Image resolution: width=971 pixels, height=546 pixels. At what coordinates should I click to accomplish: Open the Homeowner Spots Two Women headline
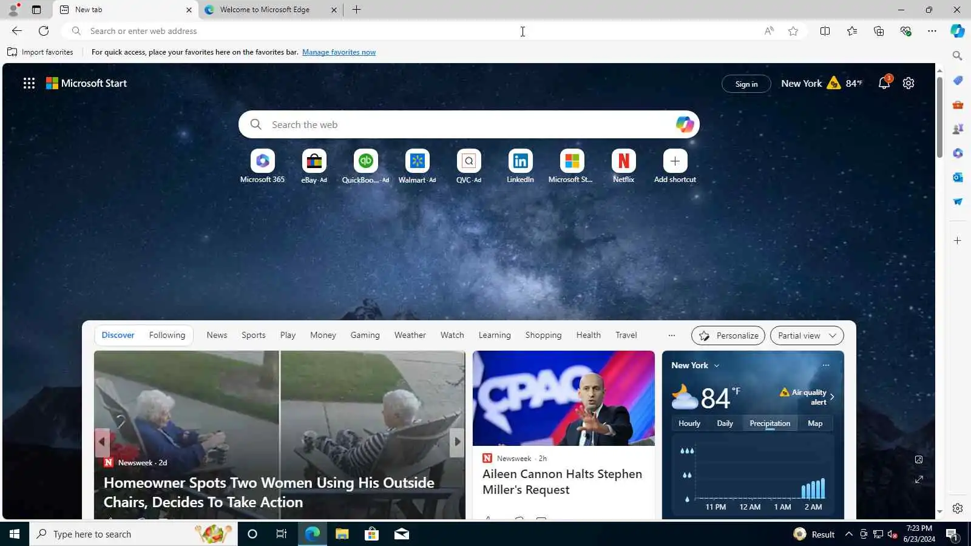click(x=269, y=492)
